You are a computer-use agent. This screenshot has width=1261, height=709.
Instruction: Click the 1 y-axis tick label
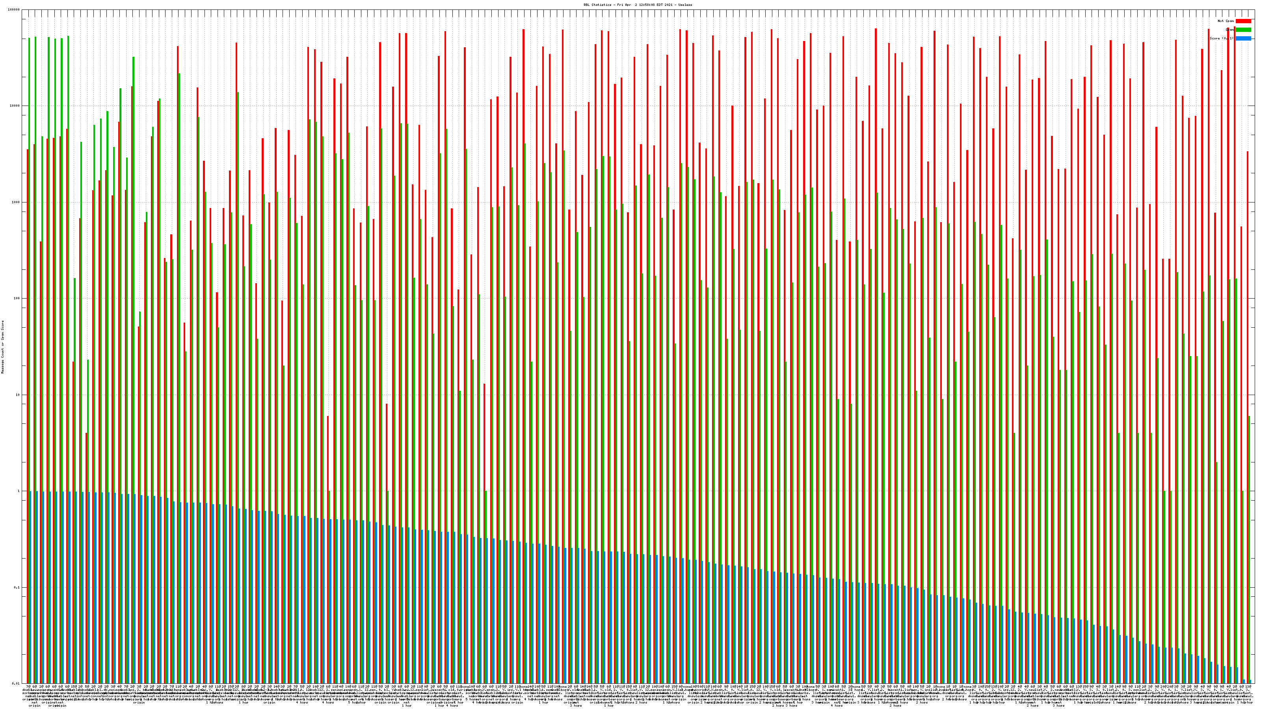point(19,491)
